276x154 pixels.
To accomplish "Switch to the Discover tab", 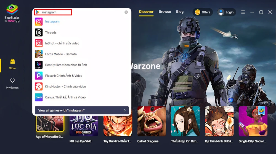I will coord(146,12).
